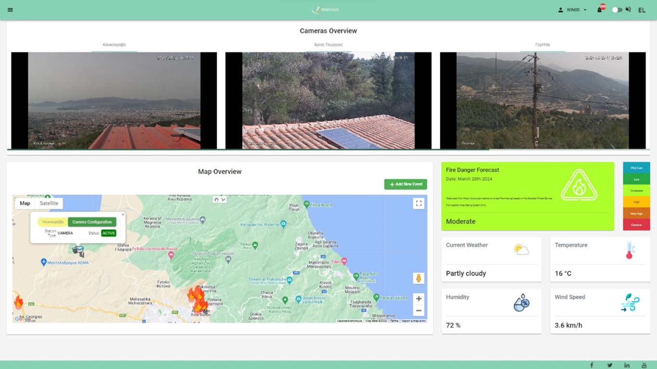Screen dimensions: 657x369
Task: Open the Facebook link in footer
Action: 592,365
